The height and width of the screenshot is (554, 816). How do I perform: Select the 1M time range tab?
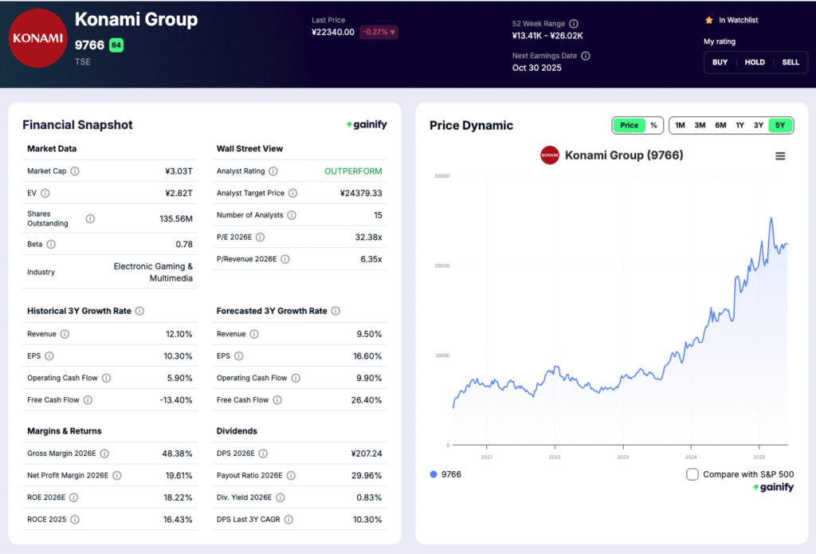click(x=680, y=125)
